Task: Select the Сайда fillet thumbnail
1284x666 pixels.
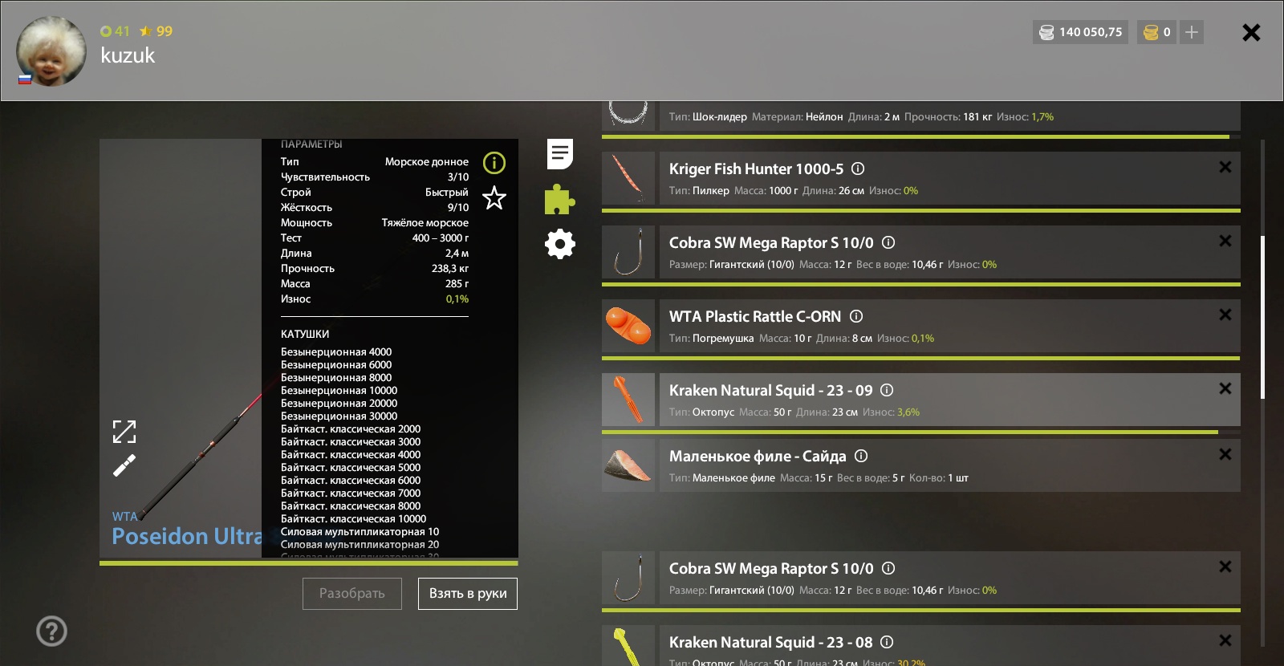Action: click(x=628, y=465)
